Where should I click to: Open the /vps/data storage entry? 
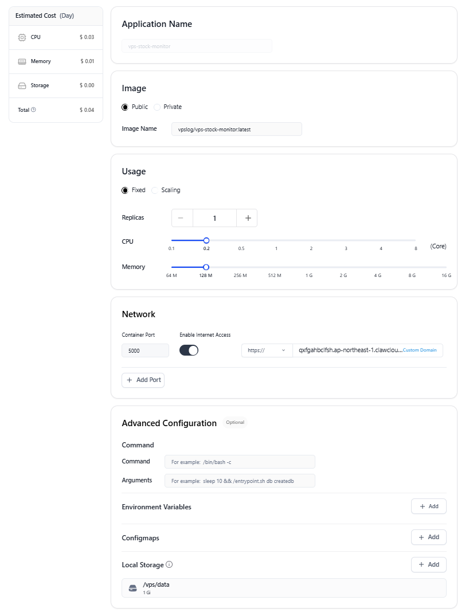click(x=284, y=588)
